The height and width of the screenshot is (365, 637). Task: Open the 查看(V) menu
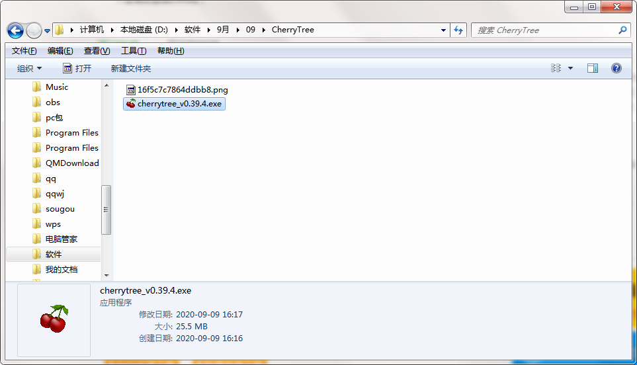pos(97,51)
